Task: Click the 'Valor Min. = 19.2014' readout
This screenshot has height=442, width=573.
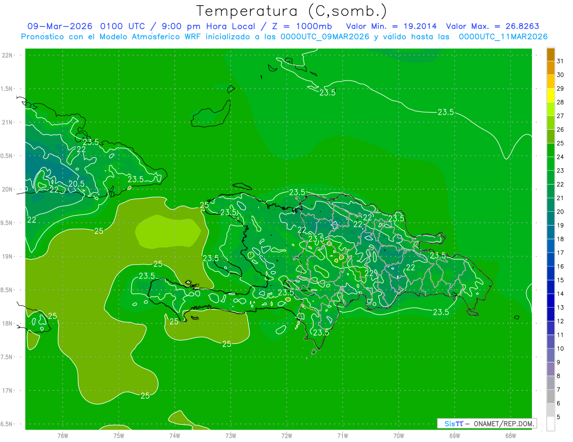Action: pyautogui.click(x=391, y=26)
